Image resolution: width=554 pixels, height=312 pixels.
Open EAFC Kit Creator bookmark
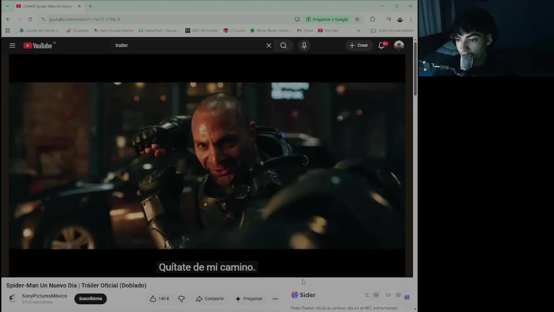coord(202,30)
